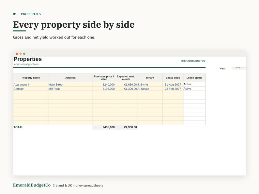Click the red close window dot

(x=17, y=54)
